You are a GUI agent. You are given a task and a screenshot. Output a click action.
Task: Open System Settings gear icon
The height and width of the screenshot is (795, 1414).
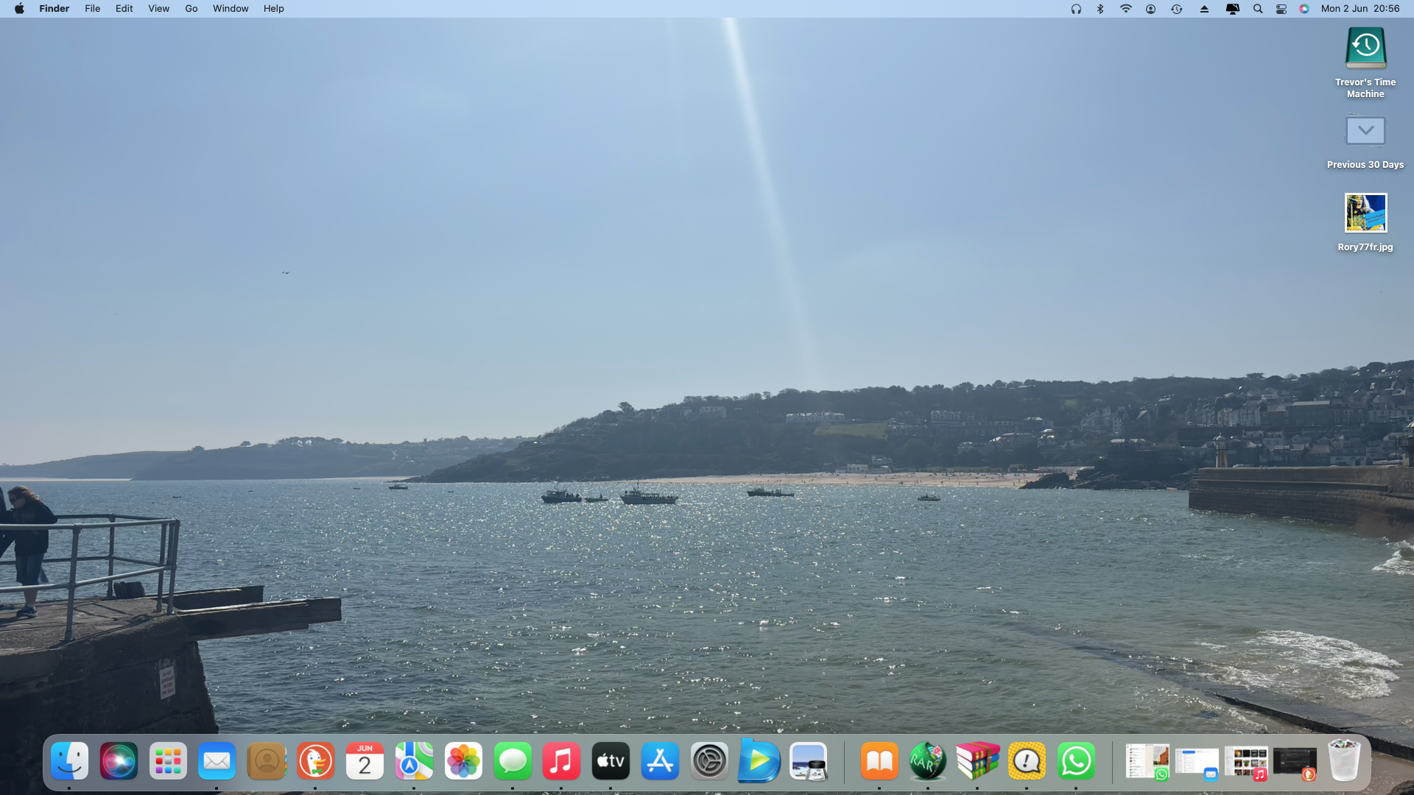[x=709, y=761]
